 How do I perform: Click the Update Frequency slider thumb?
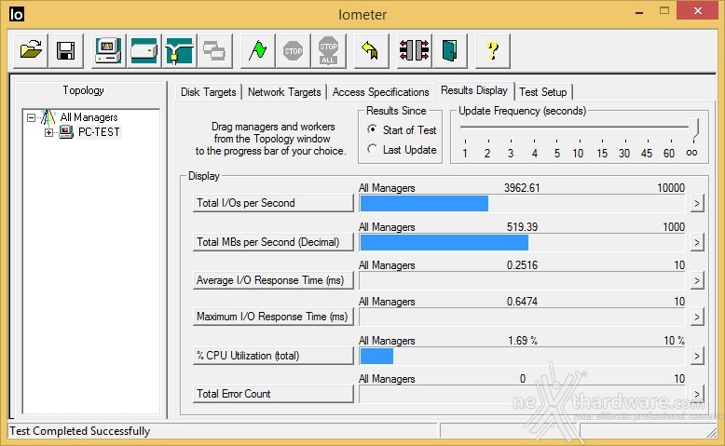point(693,128)
